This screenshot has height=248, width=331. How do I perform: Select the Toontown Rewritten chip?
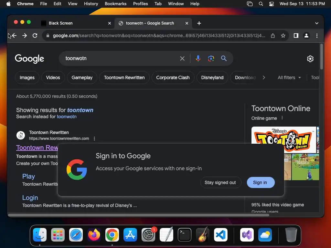tap(124, 77)
